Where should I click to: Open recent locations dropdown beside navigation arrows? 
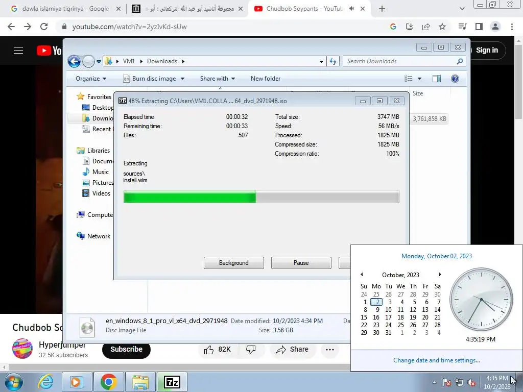[x=99, y=62]
